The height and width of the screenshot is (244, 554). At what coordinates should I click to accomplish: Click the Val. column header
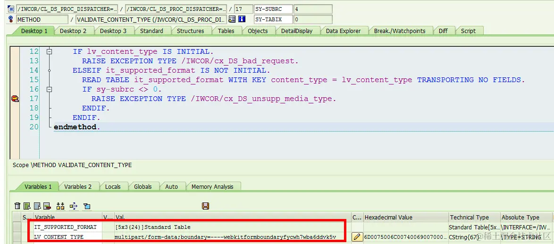pyautogui.click(x=232, y=217)
